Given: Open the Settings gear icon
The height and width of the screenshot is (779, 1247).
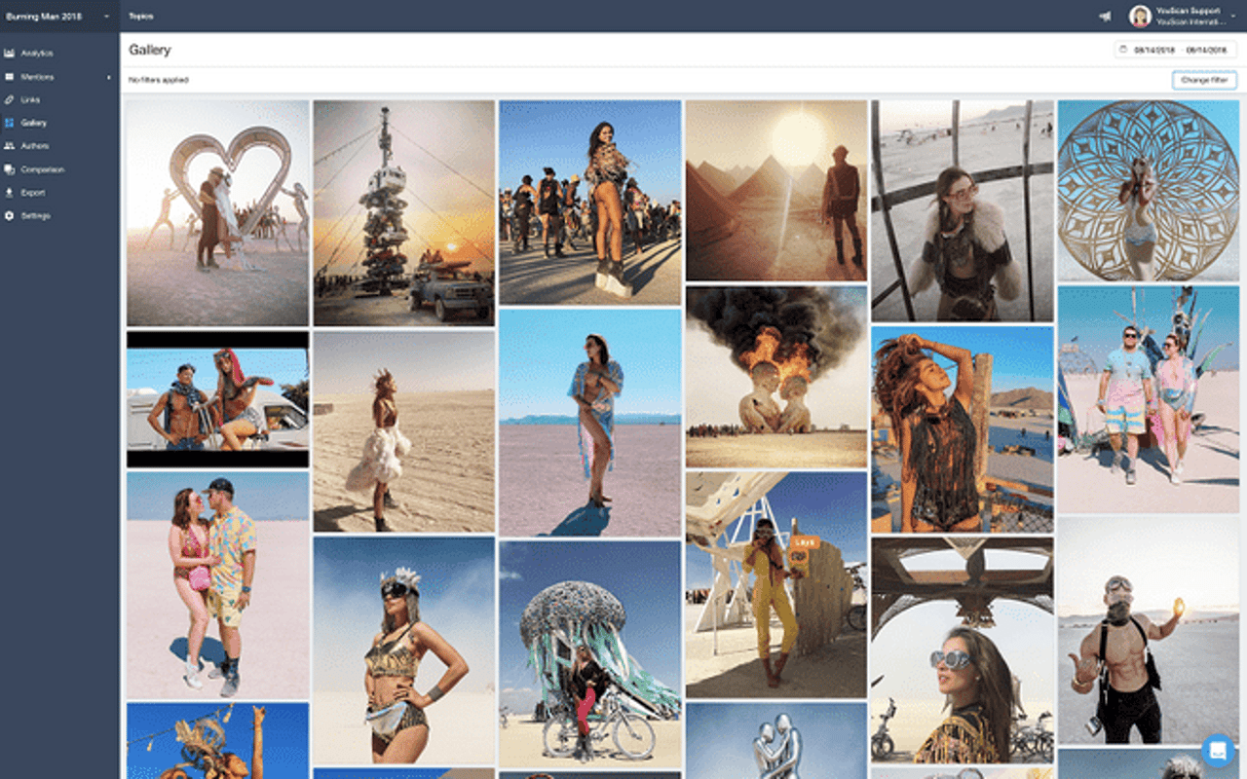Looking at the screenshot, I should click(x=10, y=216).
